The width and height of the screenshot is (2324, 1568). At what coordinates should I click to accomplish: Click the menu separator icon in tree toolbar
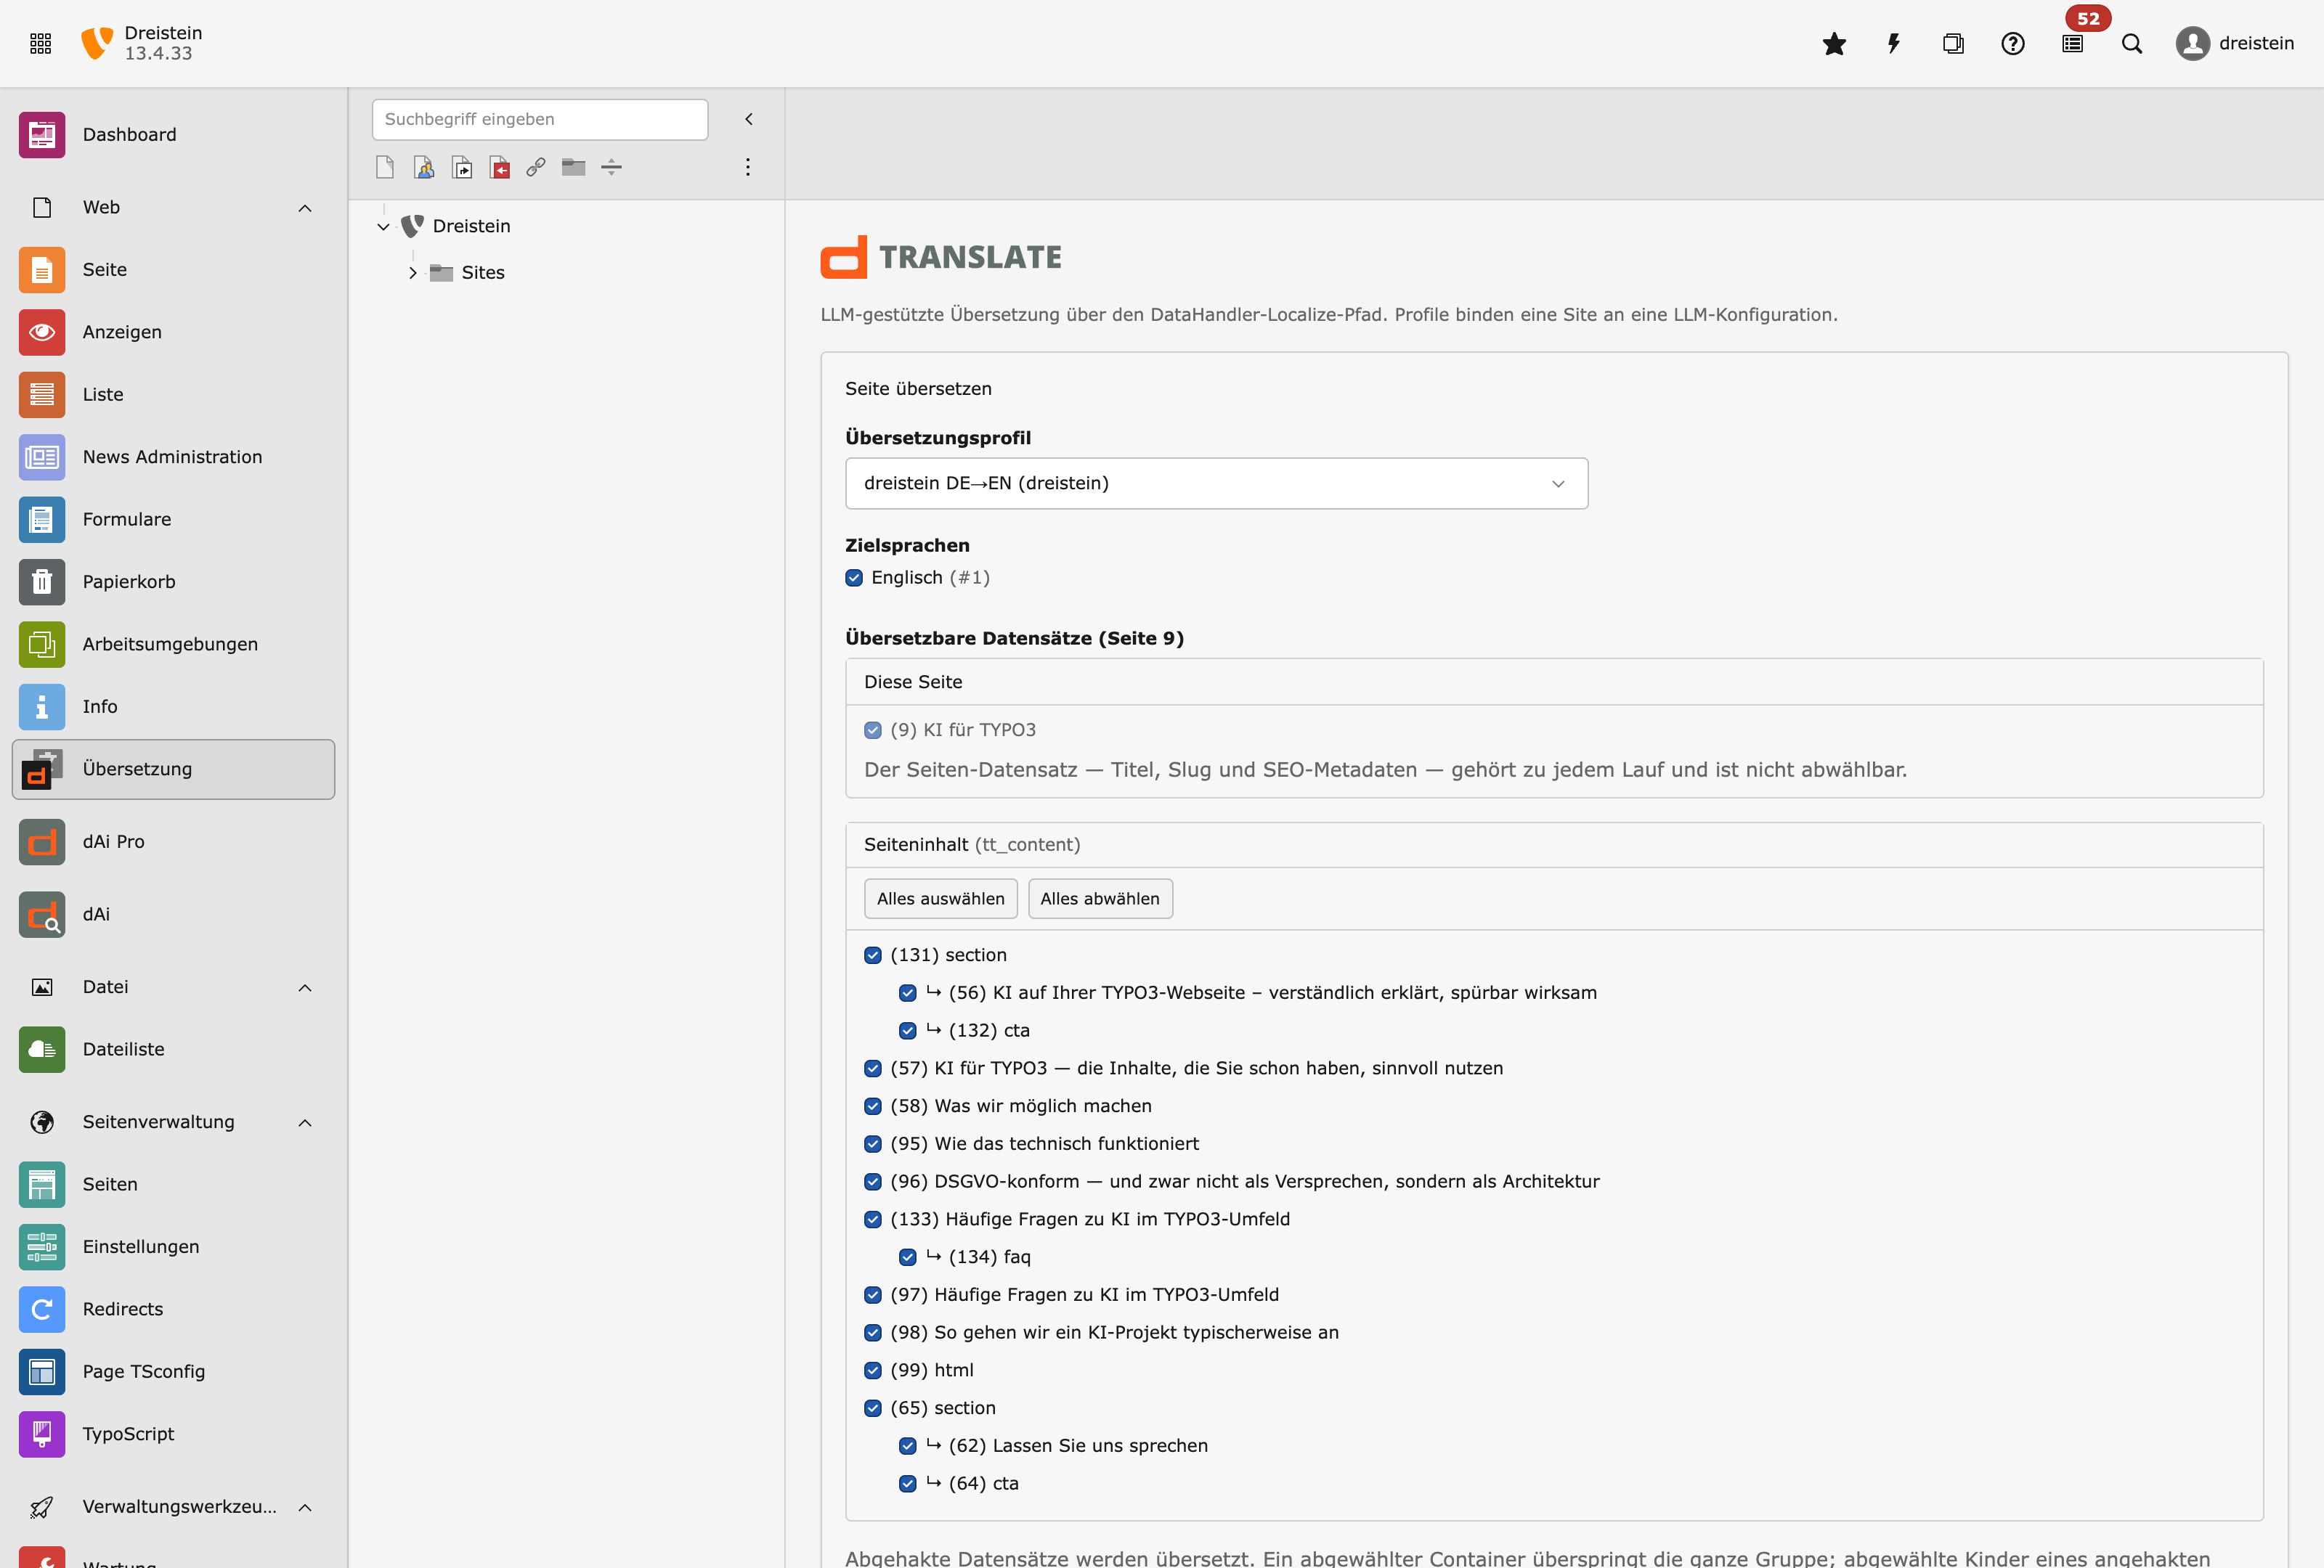tap(612, 167)
